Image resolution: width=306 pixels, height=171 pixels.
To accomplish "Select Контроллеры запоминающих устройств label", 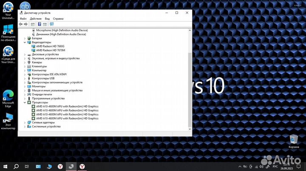I will click(57, 83).
